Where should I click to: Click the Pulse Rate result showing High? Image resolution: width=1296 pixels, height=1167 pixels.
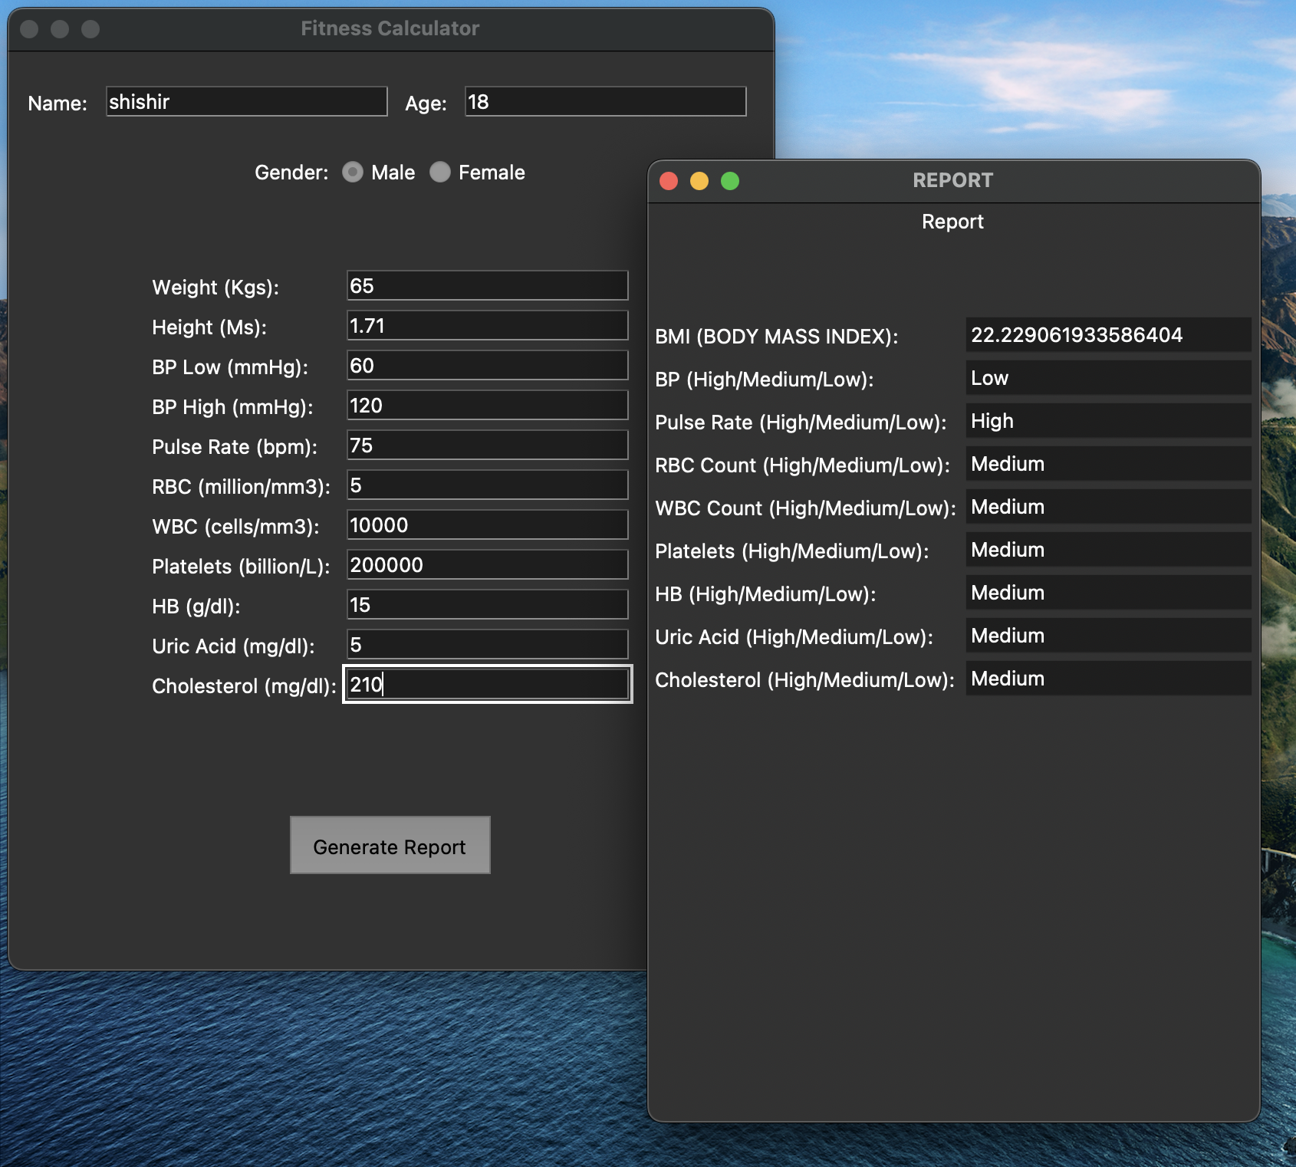(x=1109, y=421)
